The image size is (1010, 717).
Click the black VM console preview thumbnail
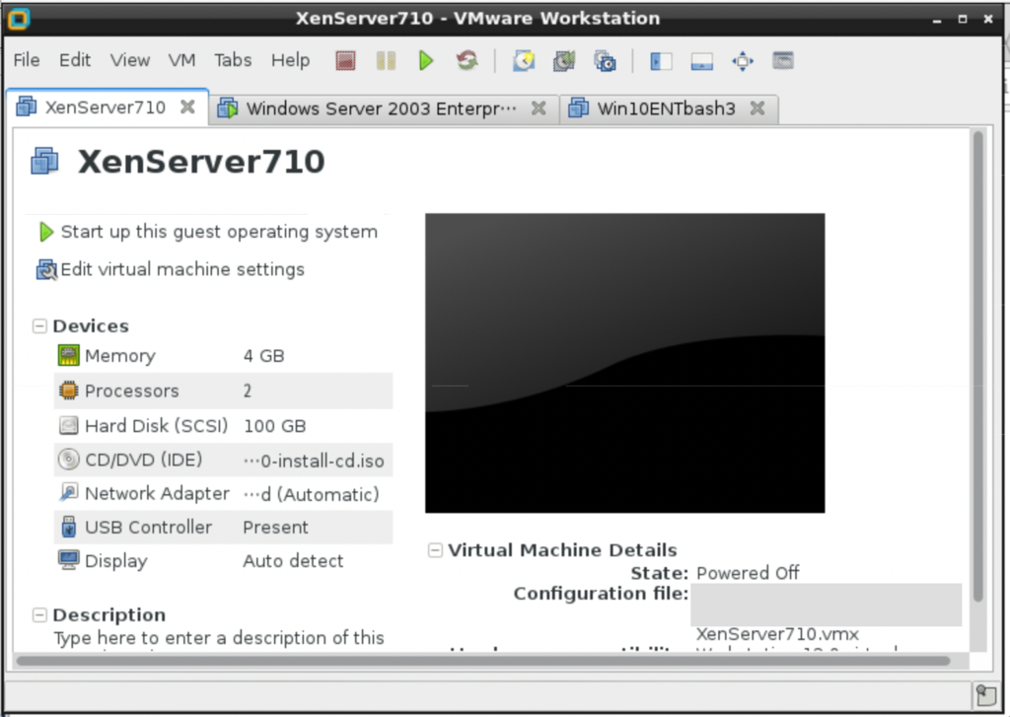(x=624, y=363)
